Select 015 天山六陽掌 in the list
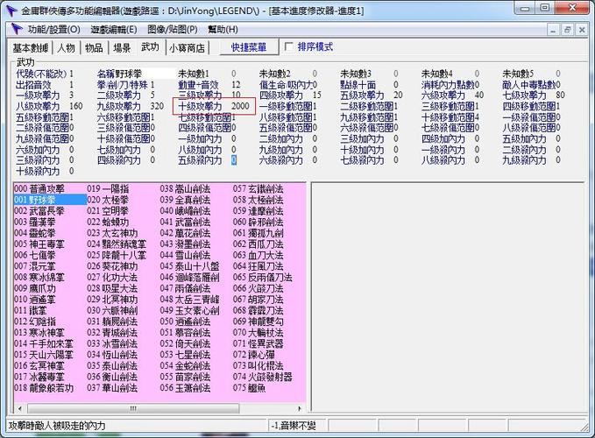The width and height of the screenshot is (595, 438). [44, 355]
